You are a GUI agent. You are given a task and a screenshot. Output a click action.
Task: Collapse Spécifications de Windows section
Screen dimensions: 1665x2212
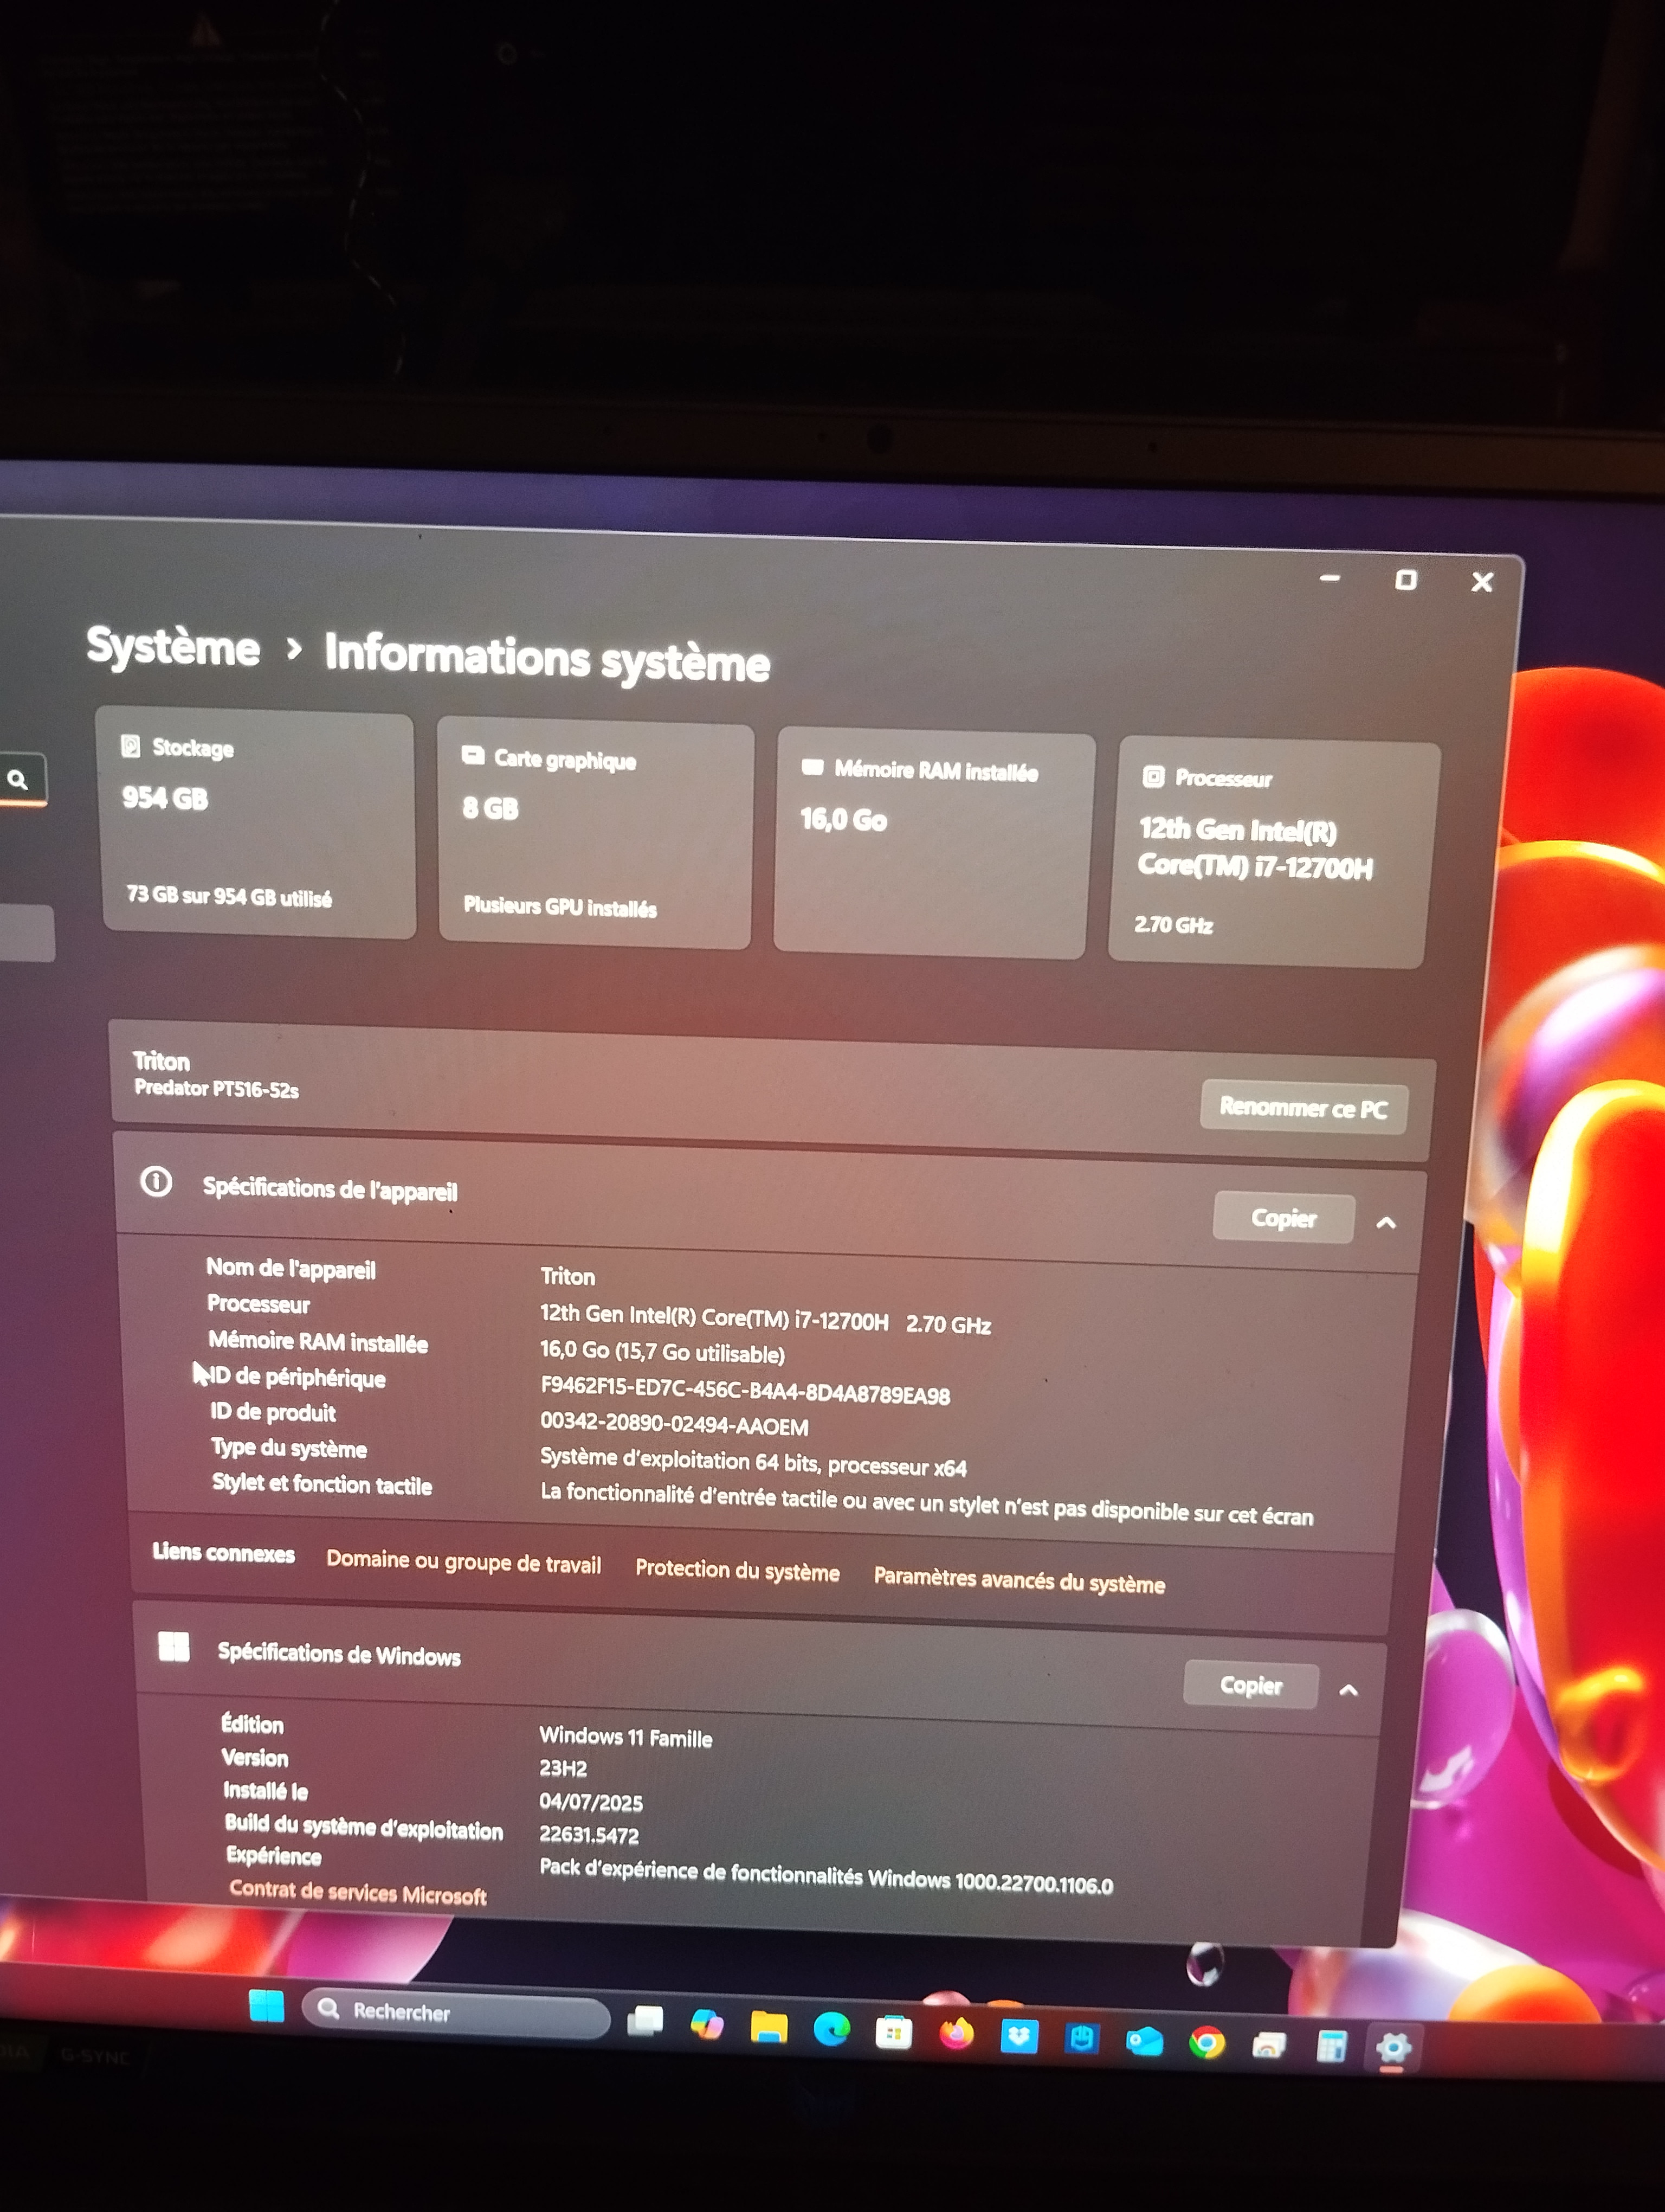1347,1690
